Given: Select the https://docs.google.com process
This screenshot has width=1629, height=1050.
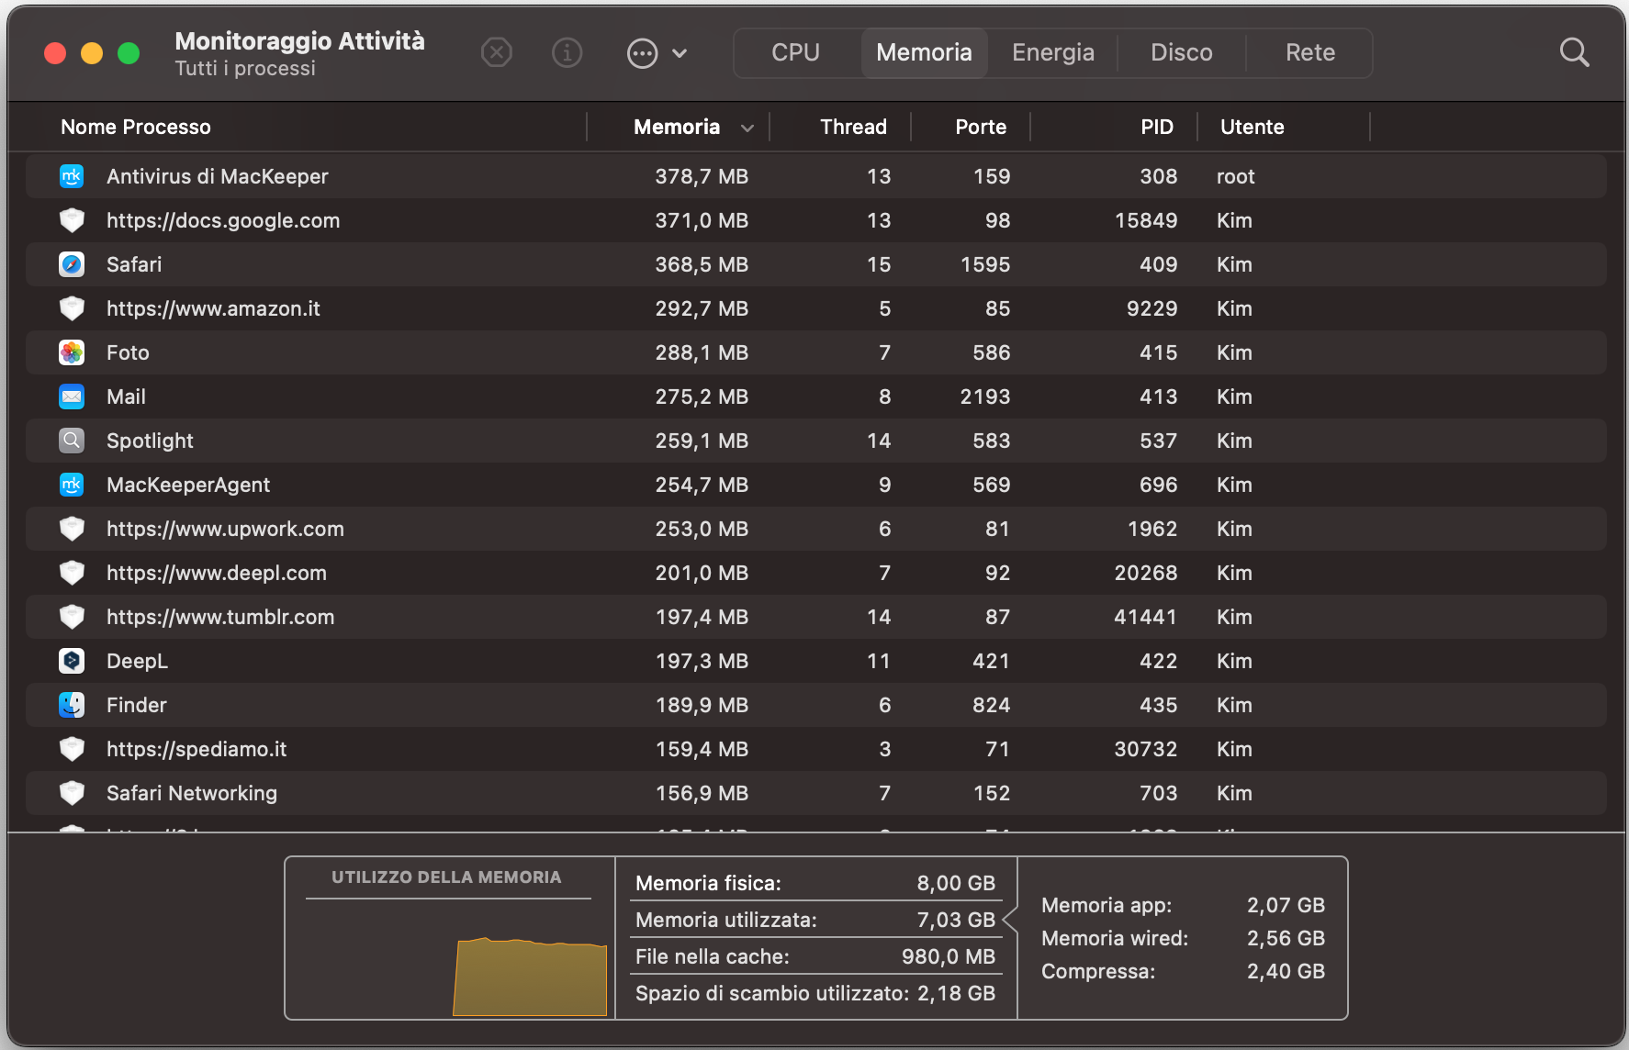Looking at the screenshot, I should click(x=223, y=220).
